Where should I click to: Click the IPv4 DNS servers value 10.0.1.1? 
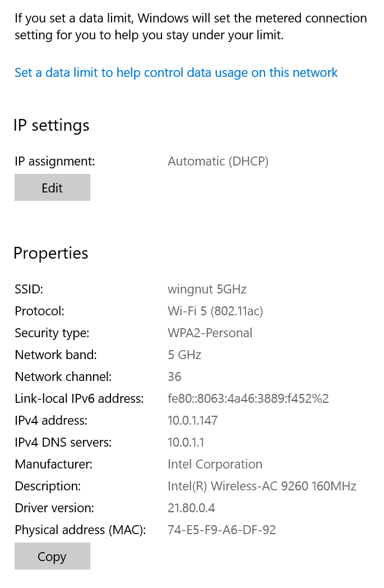tap(186, 442)
